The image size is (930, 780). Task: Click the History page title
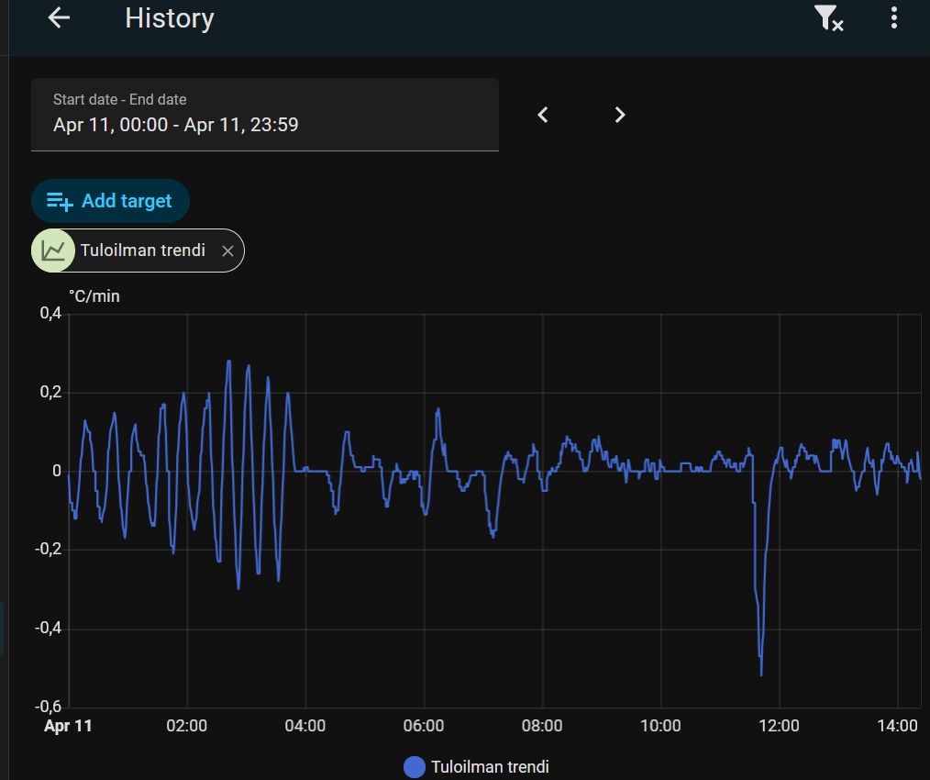pyautogui.click(x=170, y=18)
